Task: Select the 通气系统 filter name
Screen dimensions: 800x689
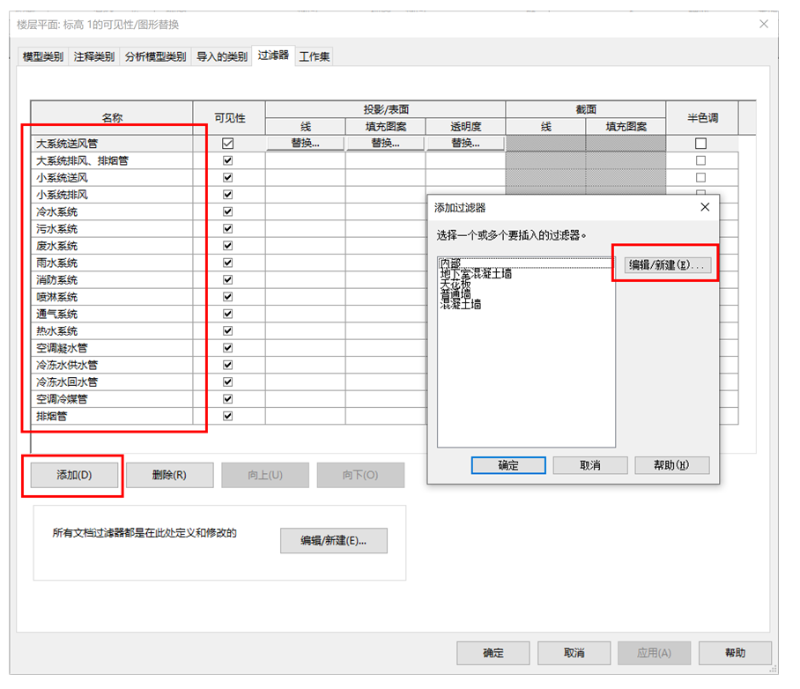Action: [56, 314]
